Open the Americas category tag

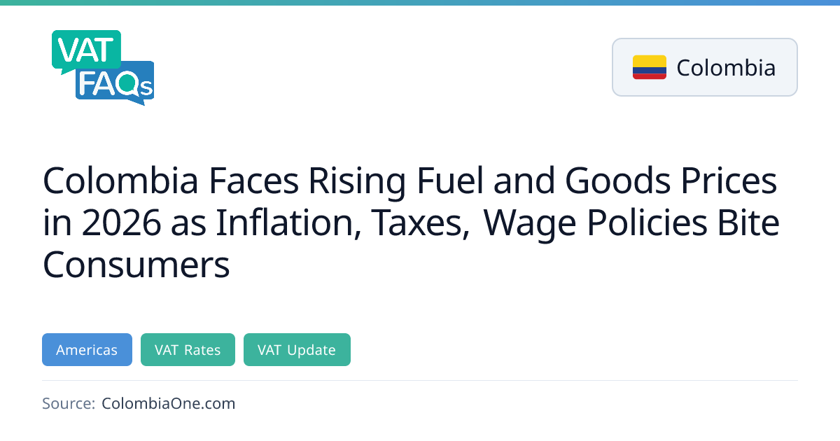tap(87, 350)
